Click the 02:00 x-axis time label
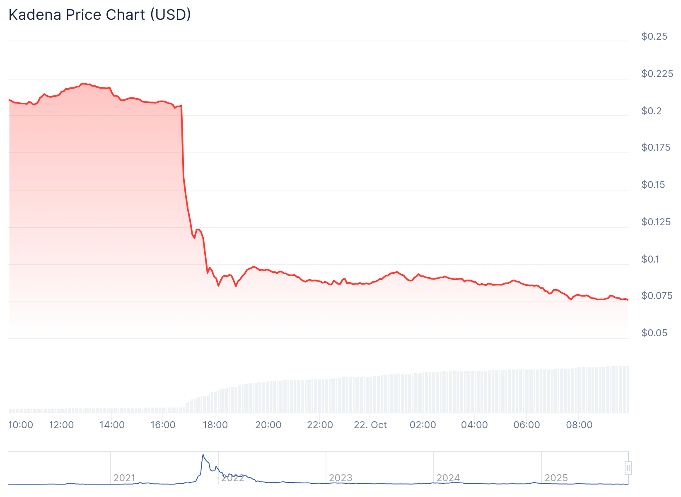 [x=423, y=425]
